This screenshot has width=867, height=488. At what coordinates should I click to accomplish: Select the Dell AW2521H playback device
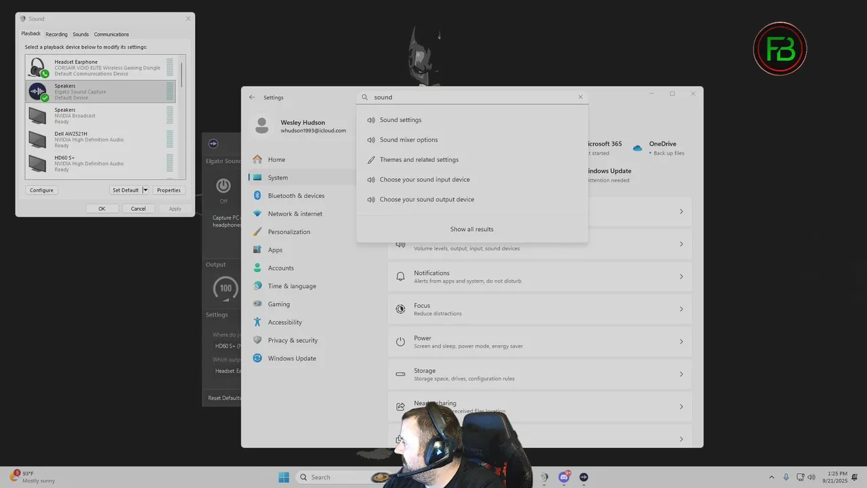click(x=100, y=140)
